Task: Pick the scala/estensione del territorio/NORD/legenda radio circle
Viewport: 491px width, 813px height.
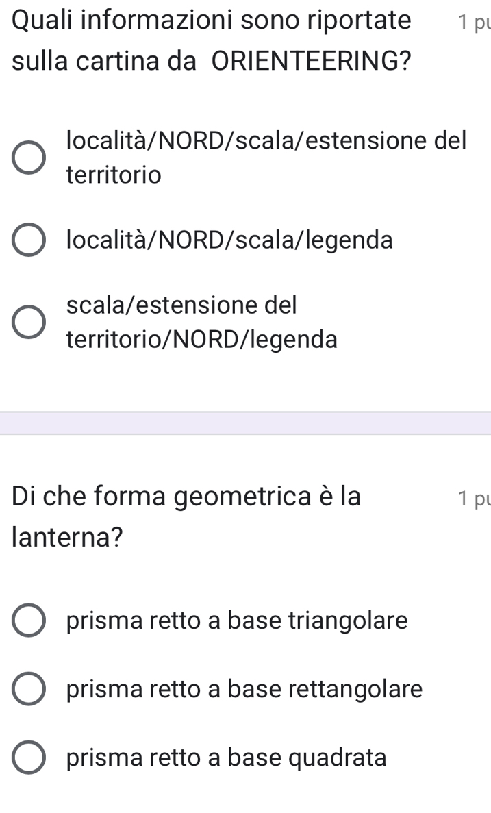Action: coord(29,322)
